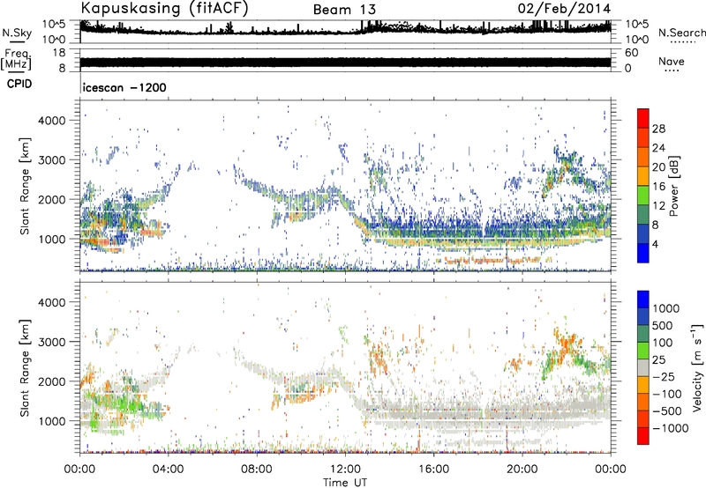Screen dimensions: 706x488
Task: Click the 'N.Sky' axis label
Action: pos(17,33)
